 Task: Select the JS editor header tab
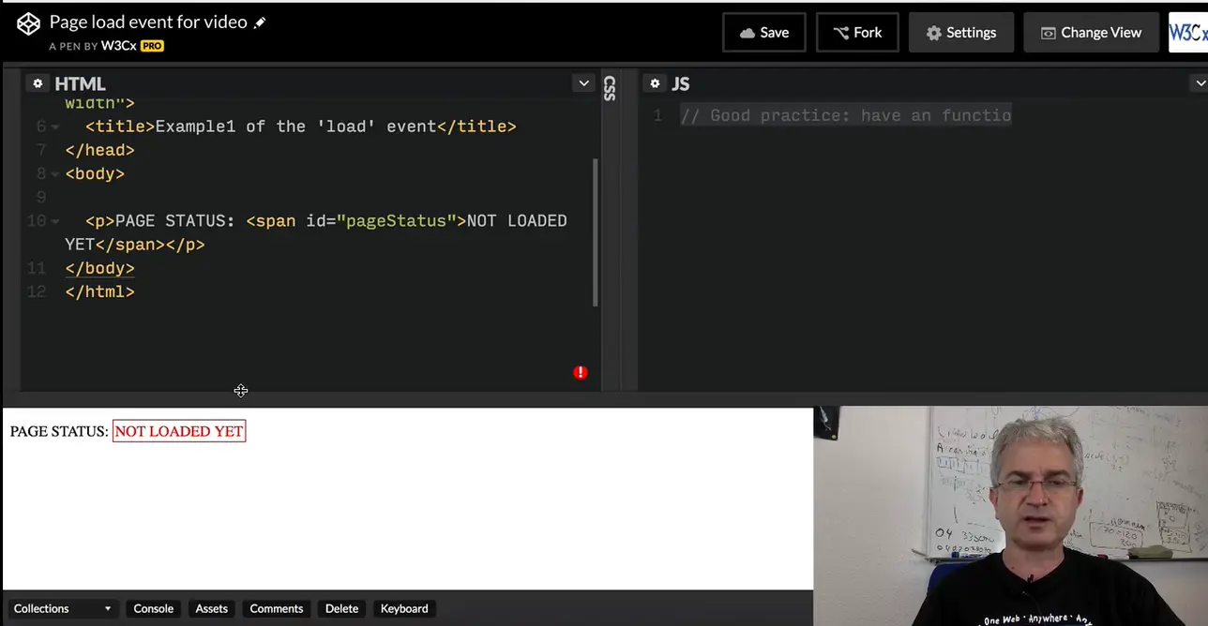[x=681, y=83]
